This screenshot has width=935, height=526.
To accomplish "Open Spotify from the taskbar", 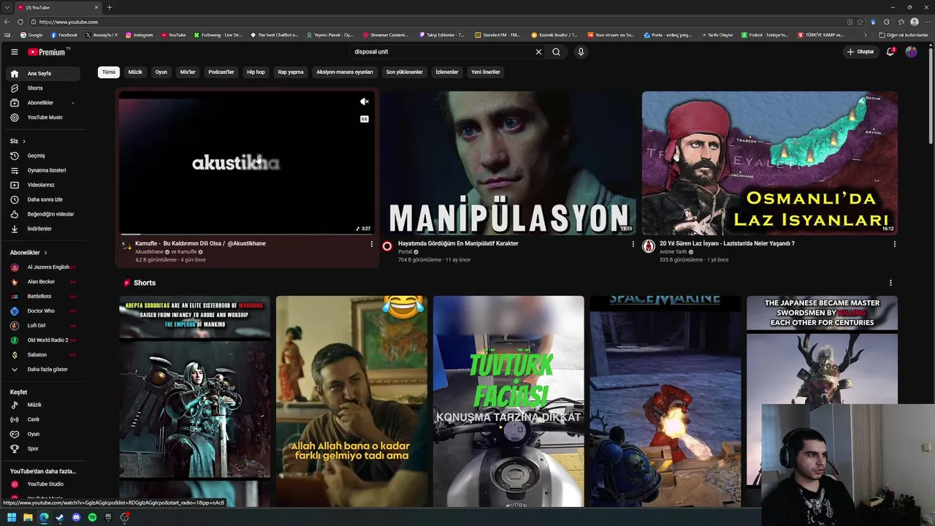I will [92, 517].
